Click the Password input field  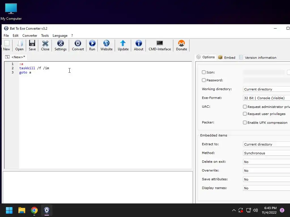(266, 80)
